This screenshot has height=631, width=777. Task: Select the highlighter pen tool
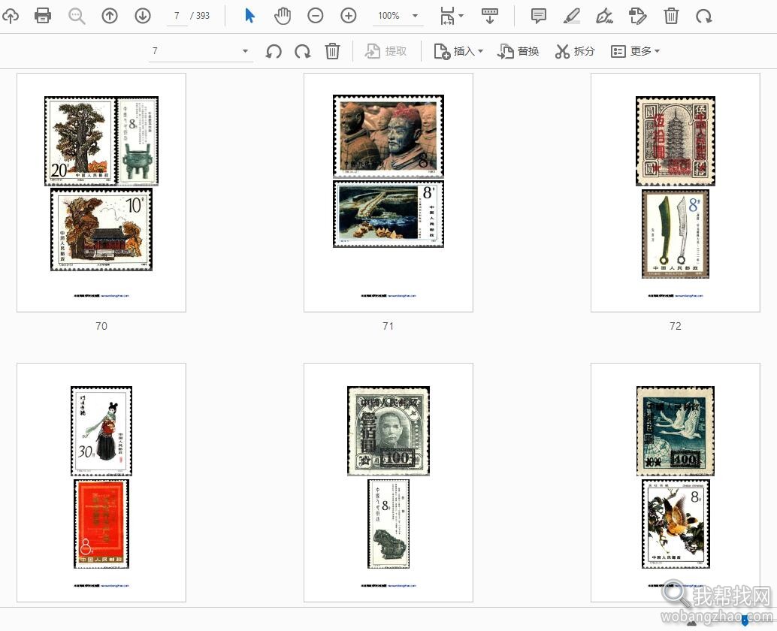572,16
